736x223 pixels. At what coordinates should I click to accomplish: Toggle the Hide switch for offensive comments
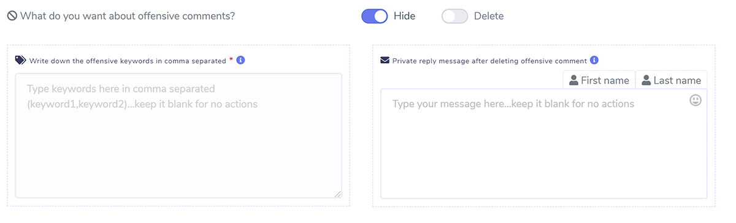(x=375, y=17)
